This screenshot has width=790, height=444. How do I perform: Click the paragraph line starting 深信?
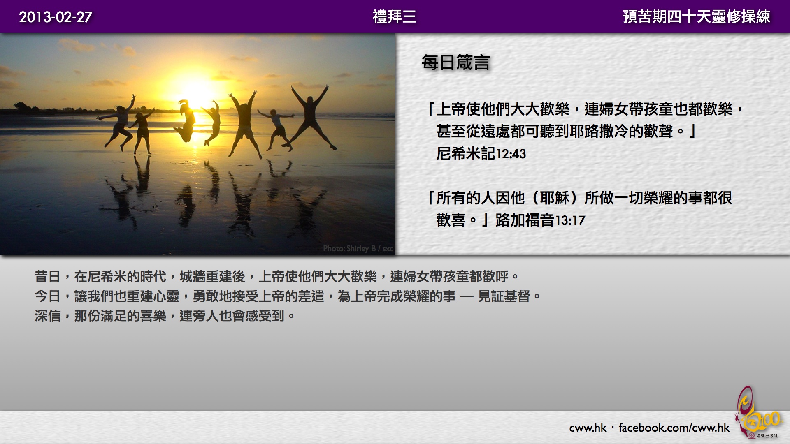tap(165, 316)
